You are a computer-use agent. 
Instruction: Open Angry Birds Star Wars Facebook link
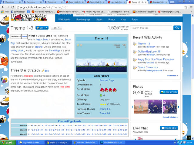click(x=156, y=60)
